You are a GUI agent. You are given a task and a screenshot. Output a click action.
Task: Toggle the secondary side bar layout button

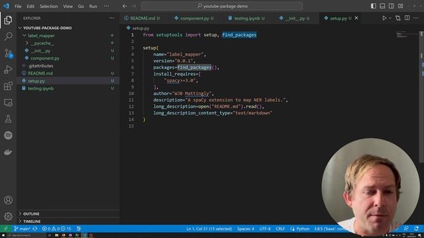point(392,6)
